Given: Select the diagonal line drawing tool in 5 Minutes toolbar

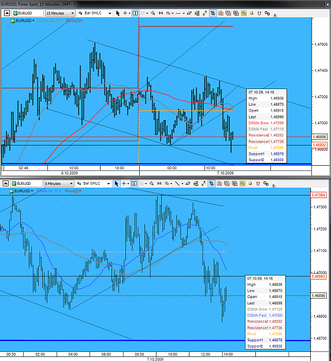Looking at the screenshot, I should 177,184.
